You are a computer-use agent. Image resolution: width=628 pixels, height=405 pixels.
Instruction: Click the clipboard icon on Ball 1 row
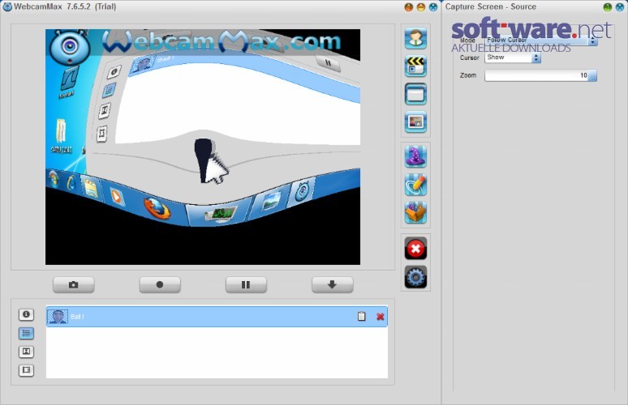coord(361,316)
